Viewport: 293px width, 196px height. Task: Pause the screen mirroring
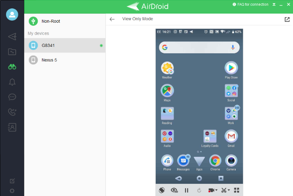[x=186, y=190]
